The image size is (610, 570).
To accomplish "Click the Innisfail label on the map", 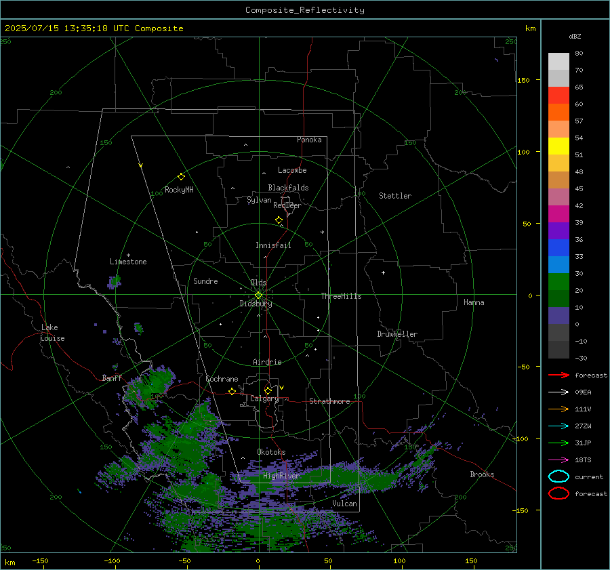I will click(273, 245).
